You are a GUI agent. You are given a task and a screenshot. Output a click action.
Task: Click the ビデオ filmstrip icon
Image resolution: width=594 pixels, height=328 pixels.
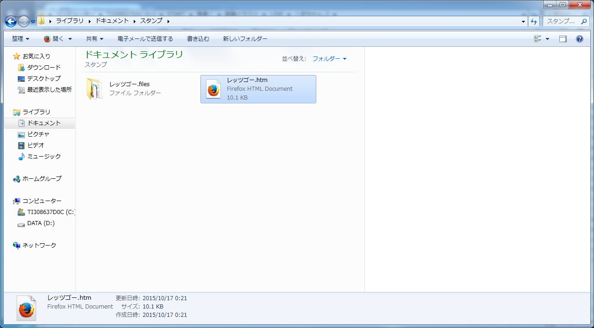pyautogui.click(x=21, y=145)
